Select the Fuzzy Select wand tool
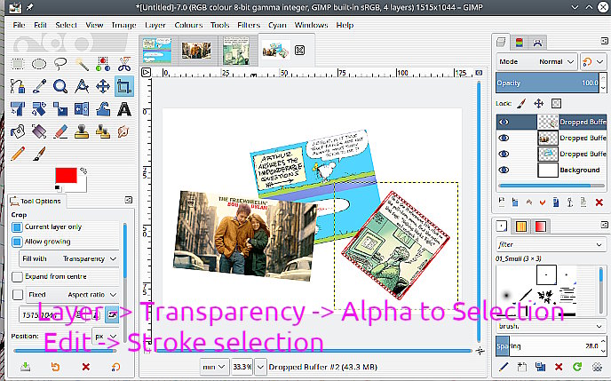This screenshot has height=381, width=611. pos(82,64)
